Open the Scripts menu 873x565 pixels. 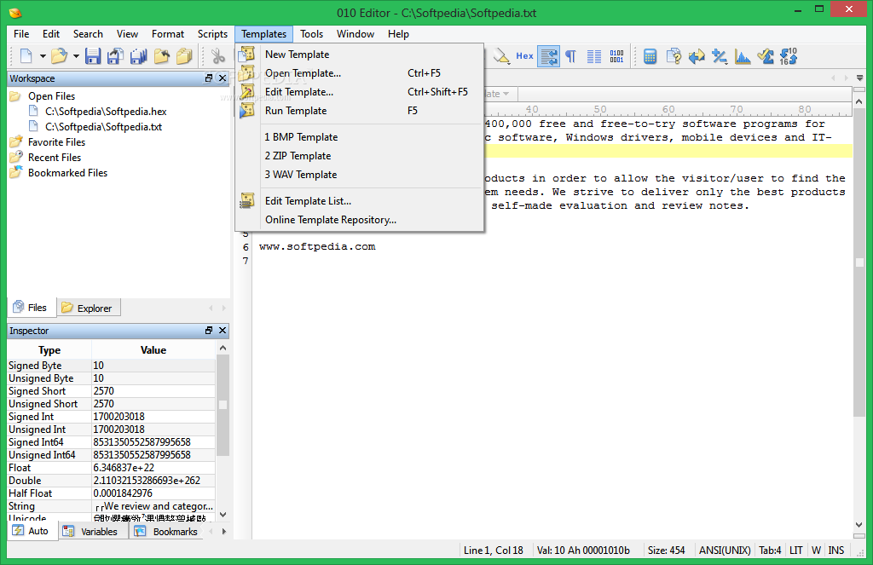(212, 34)
